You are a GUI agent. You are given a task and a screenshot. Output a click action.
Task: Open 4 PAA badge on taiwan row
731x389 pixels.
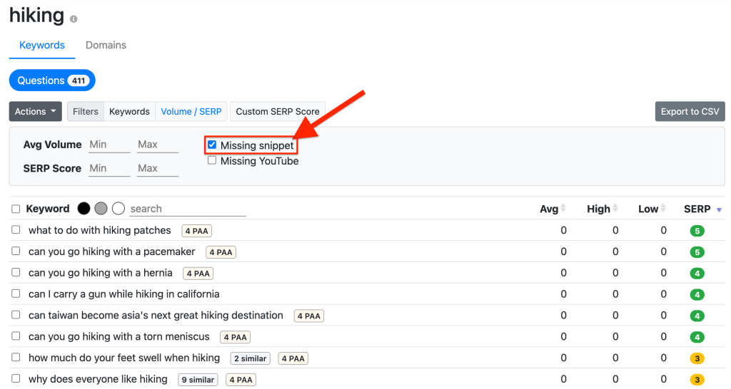coord(309,316)
